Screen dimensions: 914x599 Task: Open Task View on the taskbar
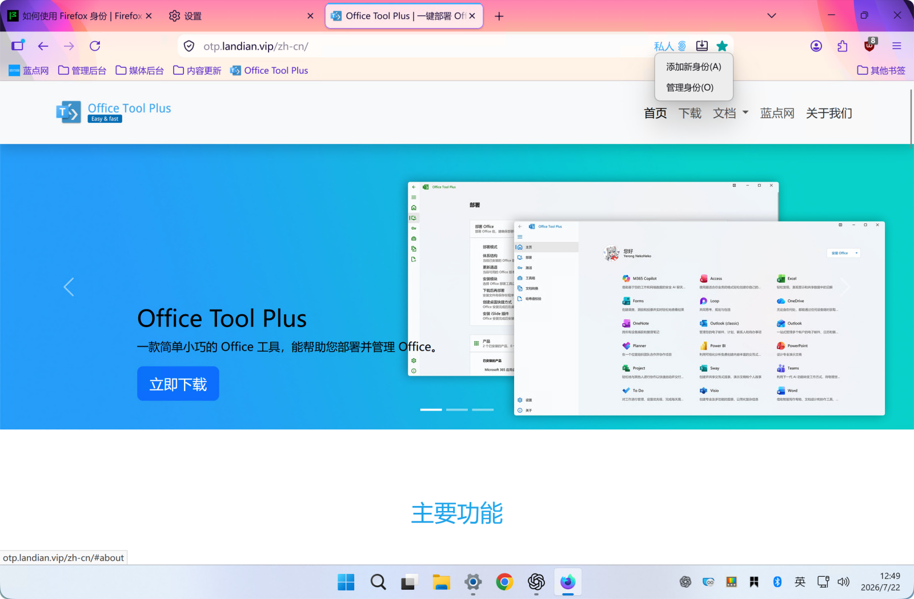[x=408, y=582]
